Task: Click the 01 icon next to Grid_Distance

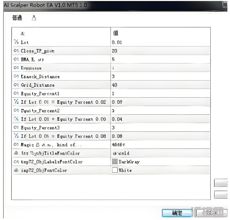Action: [16, 85]
